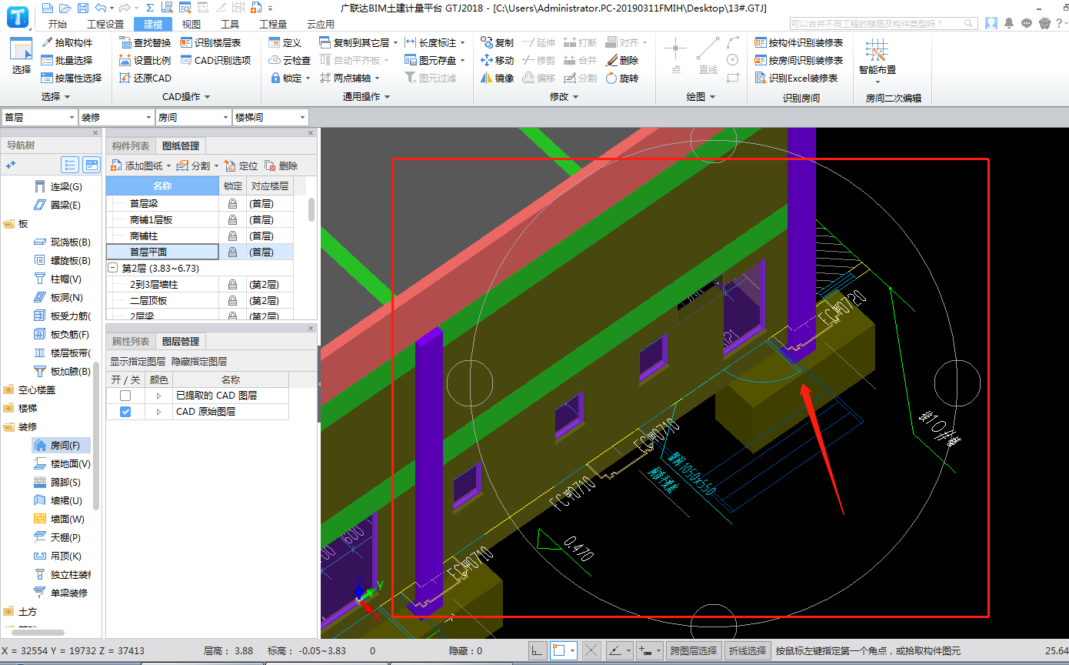This screenshot has width=1069, height=665.
Task: Uncheck the CAD 原始图层 checkbox
Action: (x=125, y=412)
